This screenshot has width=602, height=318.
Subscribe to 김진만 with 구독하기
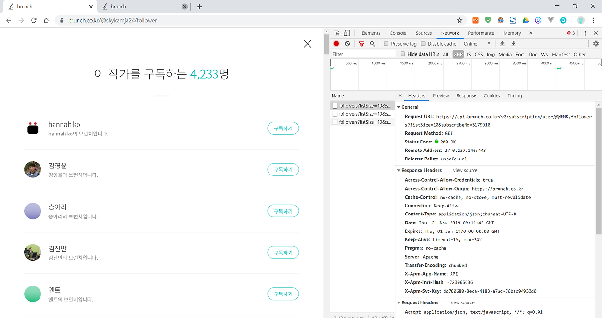(x=283, y=253)
